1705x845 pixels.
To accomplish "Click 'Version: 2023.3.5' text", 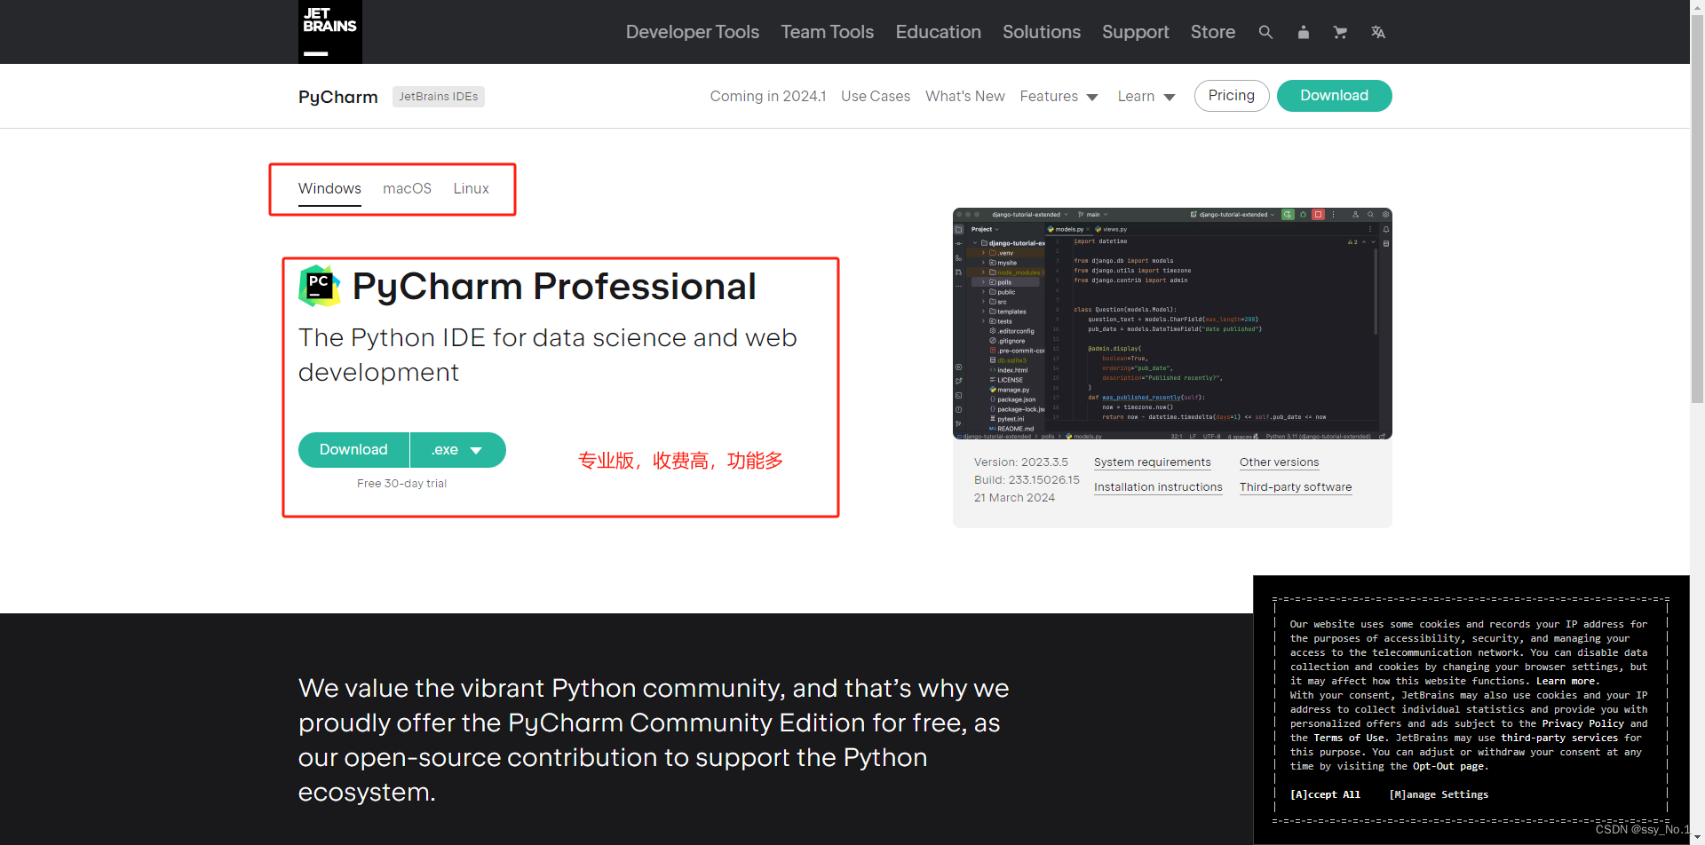I will (x=1020, y=462).
